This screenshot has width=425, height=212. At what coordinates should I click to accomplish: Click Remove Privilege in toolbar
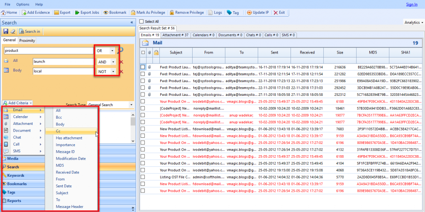tap(187, 12)
